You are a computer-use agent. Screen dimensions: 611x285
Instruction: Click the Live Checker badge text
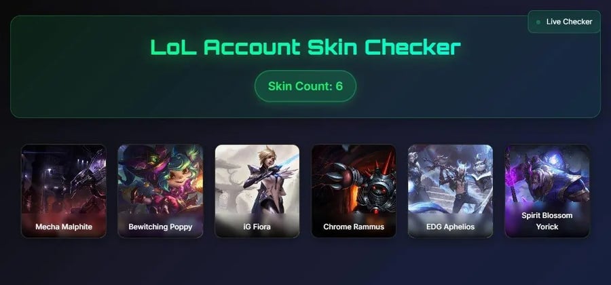(x=570, y=22)
